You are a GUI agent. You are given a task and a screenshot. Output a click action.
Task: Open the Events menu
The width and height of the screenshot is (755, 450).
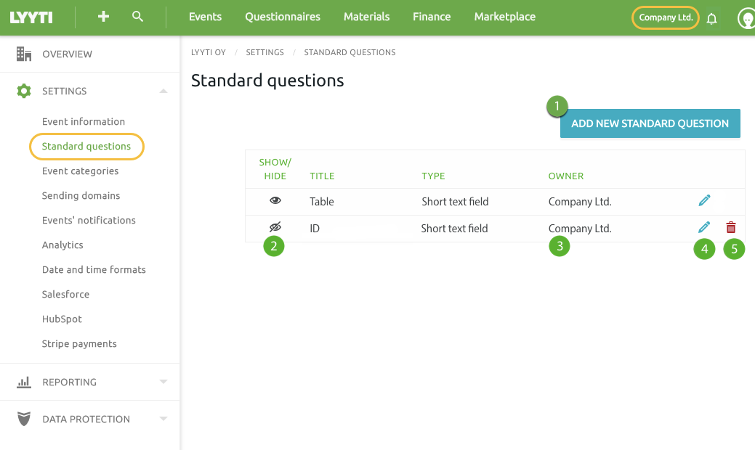(x=205, y=17)
